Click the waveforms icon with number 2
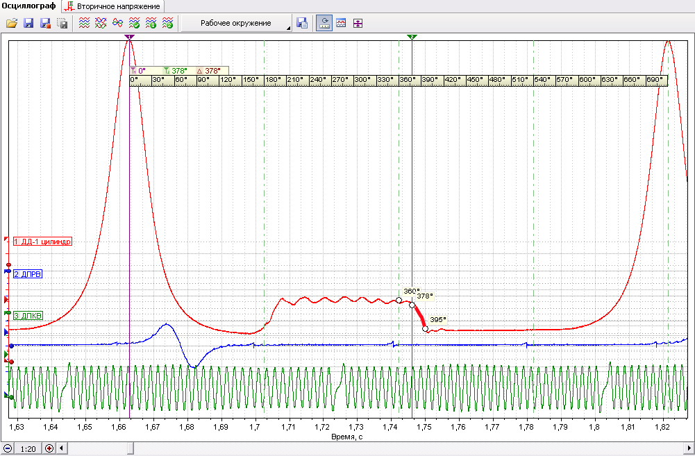Screen dimensions: 695x456 (167, 23)
